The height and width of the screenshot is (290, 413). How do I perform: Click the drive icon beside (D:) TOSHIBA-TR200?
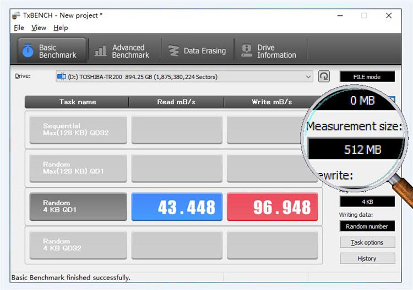click(x=62, y=76)
